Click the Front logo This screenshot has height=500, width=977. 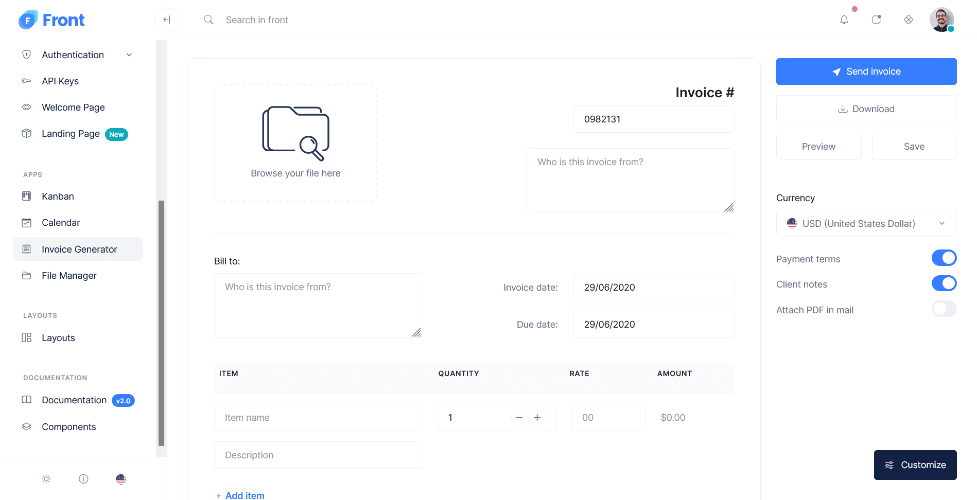click(x=51, y=20)
